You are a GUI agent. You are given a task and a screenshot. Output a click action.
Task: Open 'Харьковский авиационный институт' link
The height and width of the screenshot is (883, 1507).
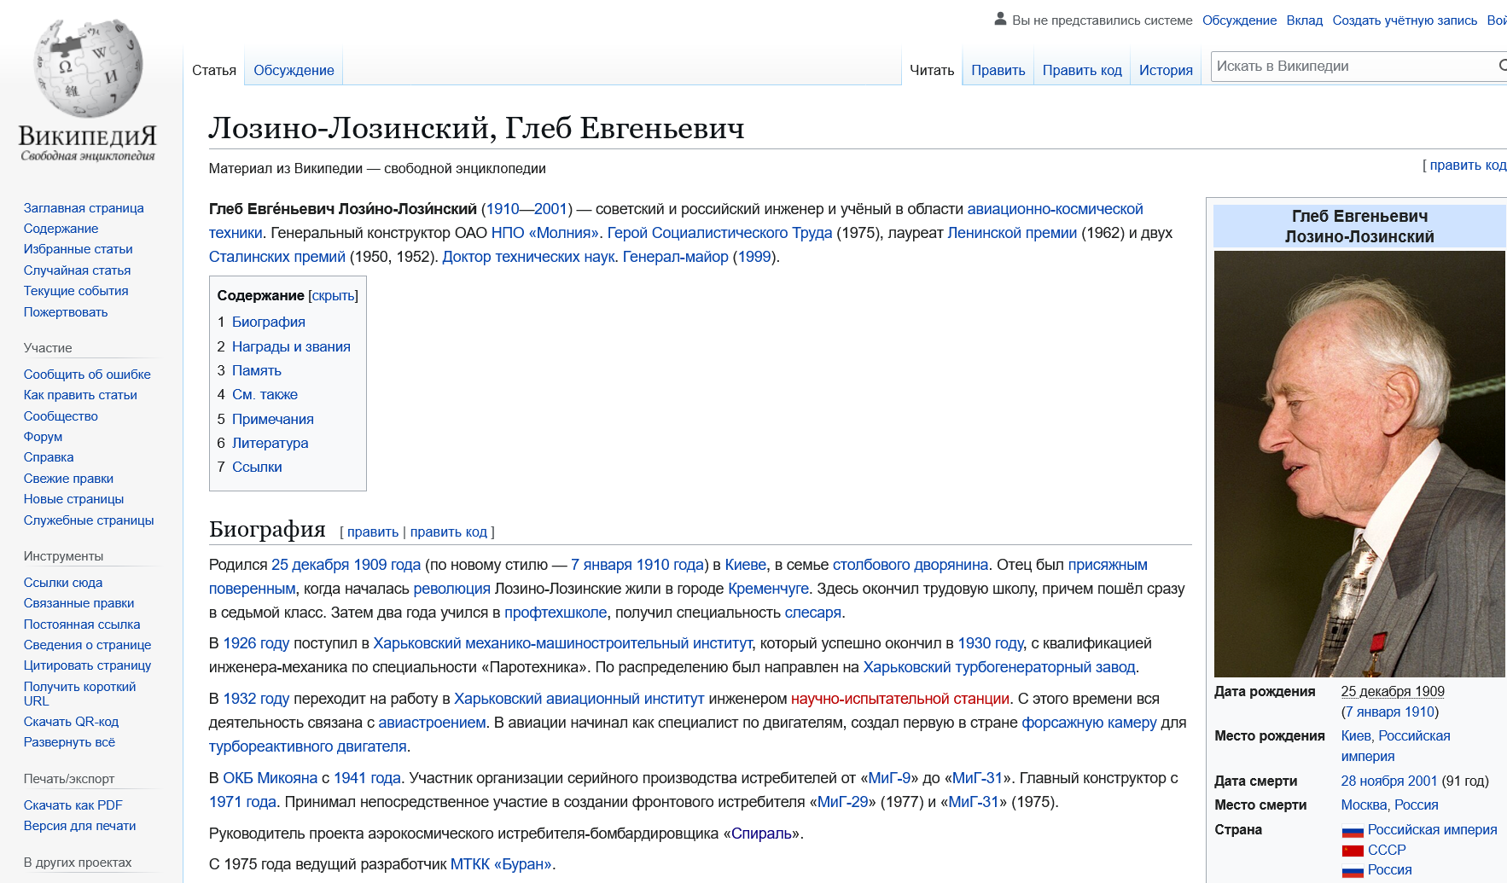coord(579,699)
